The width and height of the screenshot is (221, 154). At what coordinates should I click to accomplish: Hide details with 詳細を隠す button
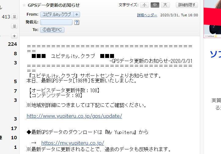coord(187,5)
